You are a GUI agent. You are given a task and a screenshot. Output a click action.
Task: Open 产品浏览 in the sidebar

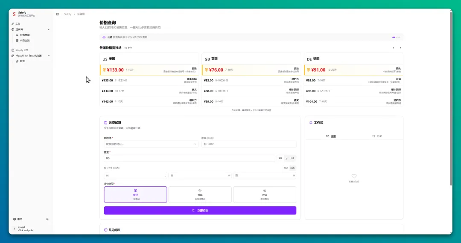point(25,40)
